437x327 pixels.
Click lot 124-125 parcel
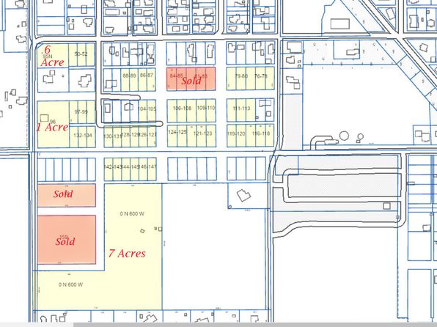click(x=177, y=136)
